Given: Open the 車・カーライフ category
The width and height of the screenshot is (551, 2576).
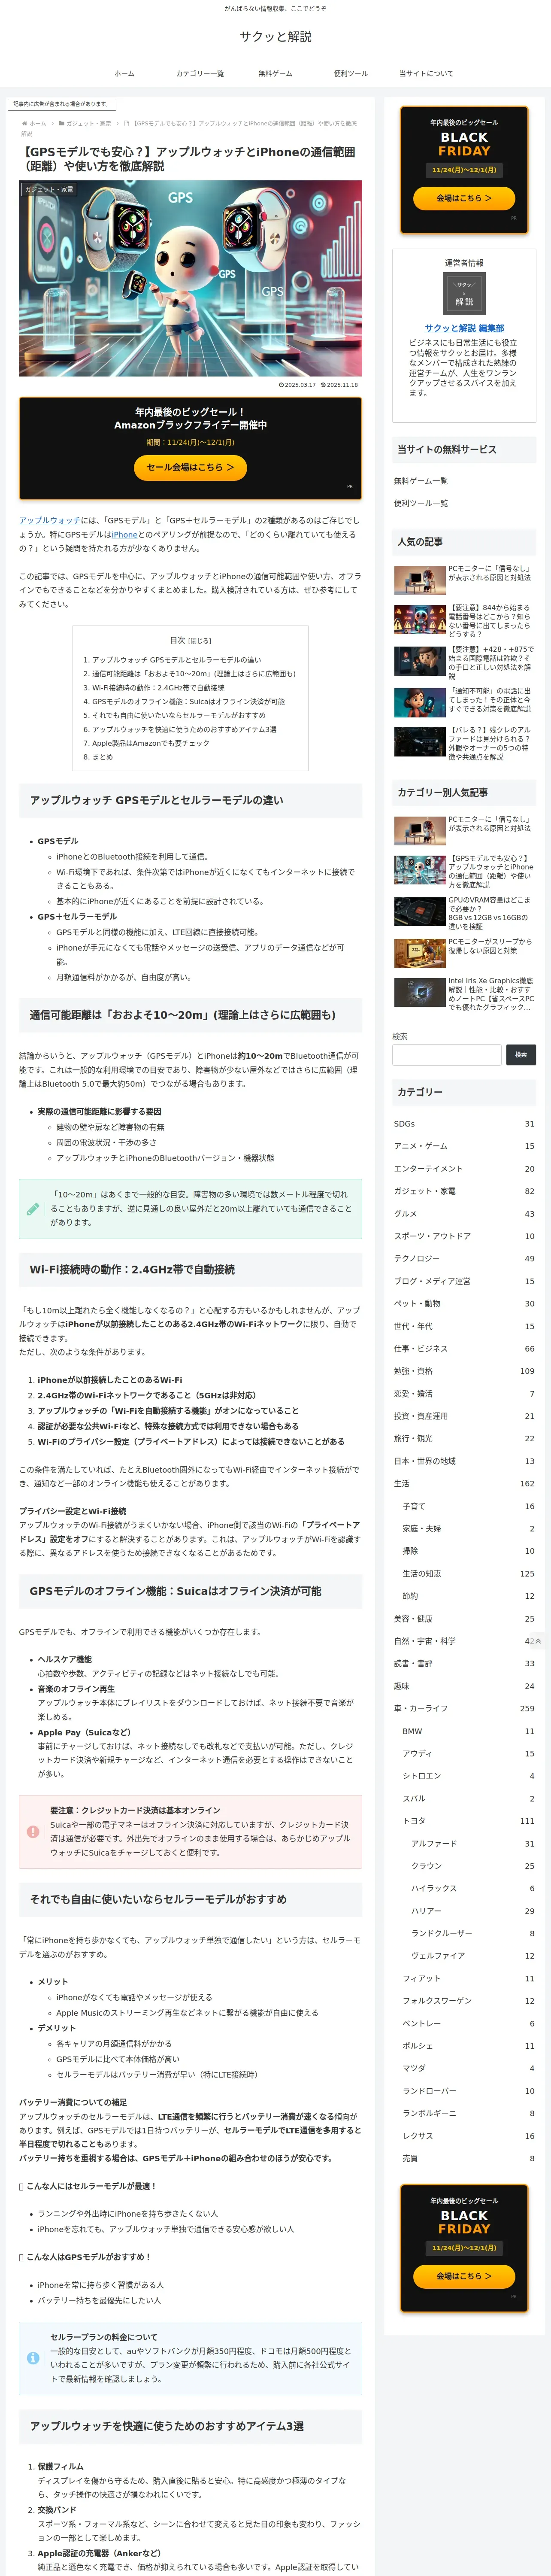Looking at the screenshot, I should tap(464, 1709).
